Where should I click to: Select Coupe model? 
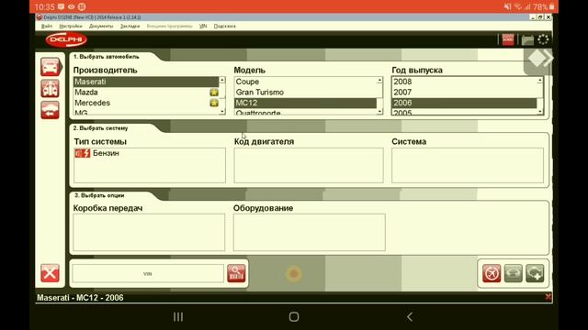[305, 82]
